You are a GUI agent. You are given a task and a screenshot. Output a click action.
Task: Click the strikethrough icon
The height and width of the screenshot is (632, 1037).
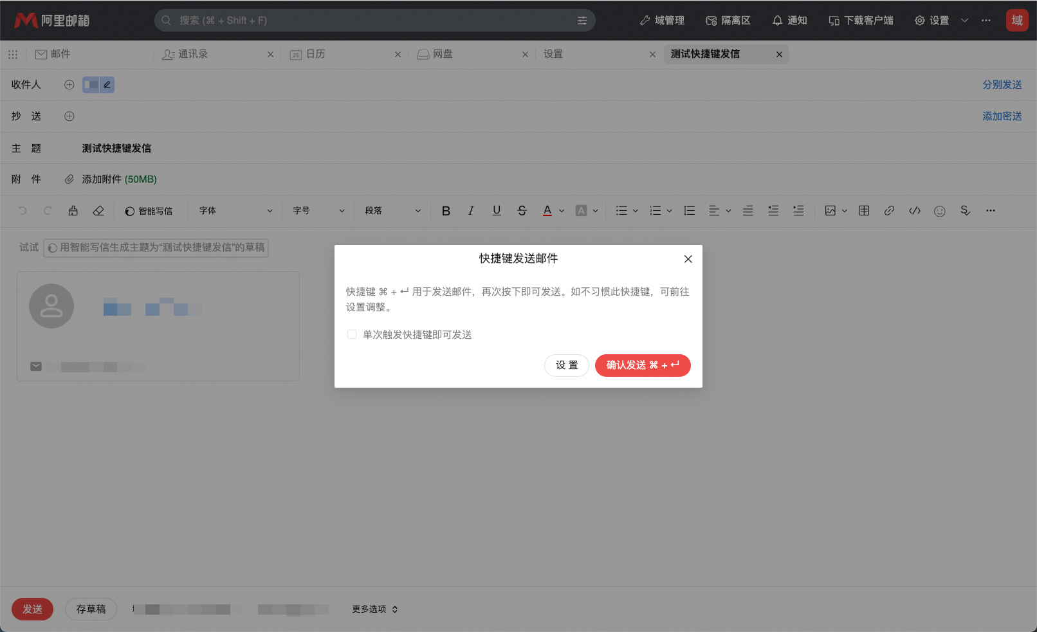[522, 211]
